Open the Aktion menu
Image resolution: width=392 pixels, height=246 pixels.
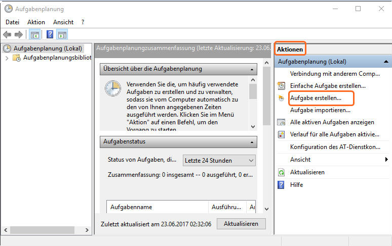click(36, 22)
